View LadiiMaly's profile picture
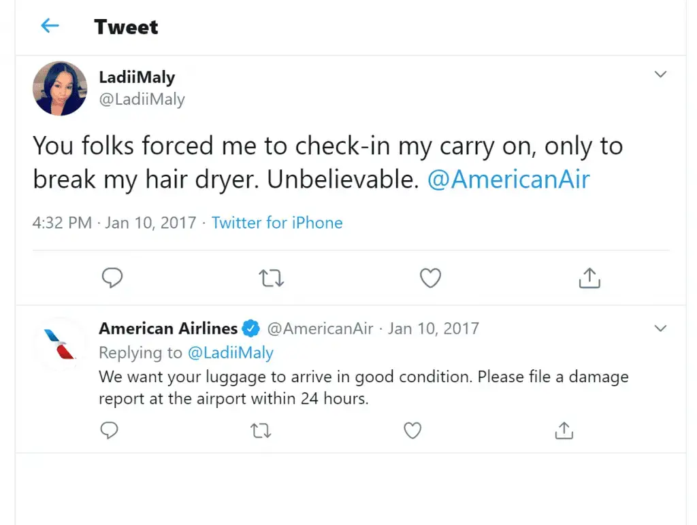Image resolution: width=697 pixels, height=525 pixels. [60, 88]
